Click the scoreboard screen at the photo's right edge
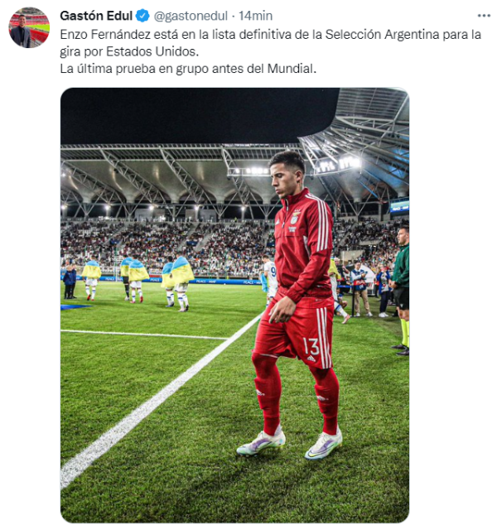 coord(399,206)
